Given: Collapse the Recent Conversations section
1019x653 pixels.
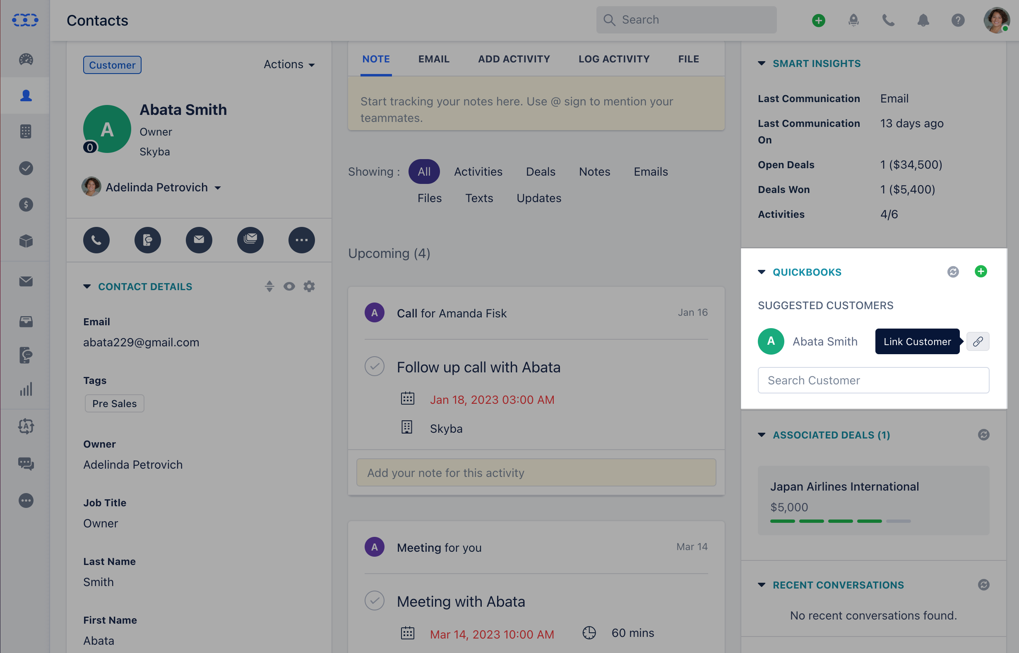Looking at the screenshot, I should click(x=762, y=585).
